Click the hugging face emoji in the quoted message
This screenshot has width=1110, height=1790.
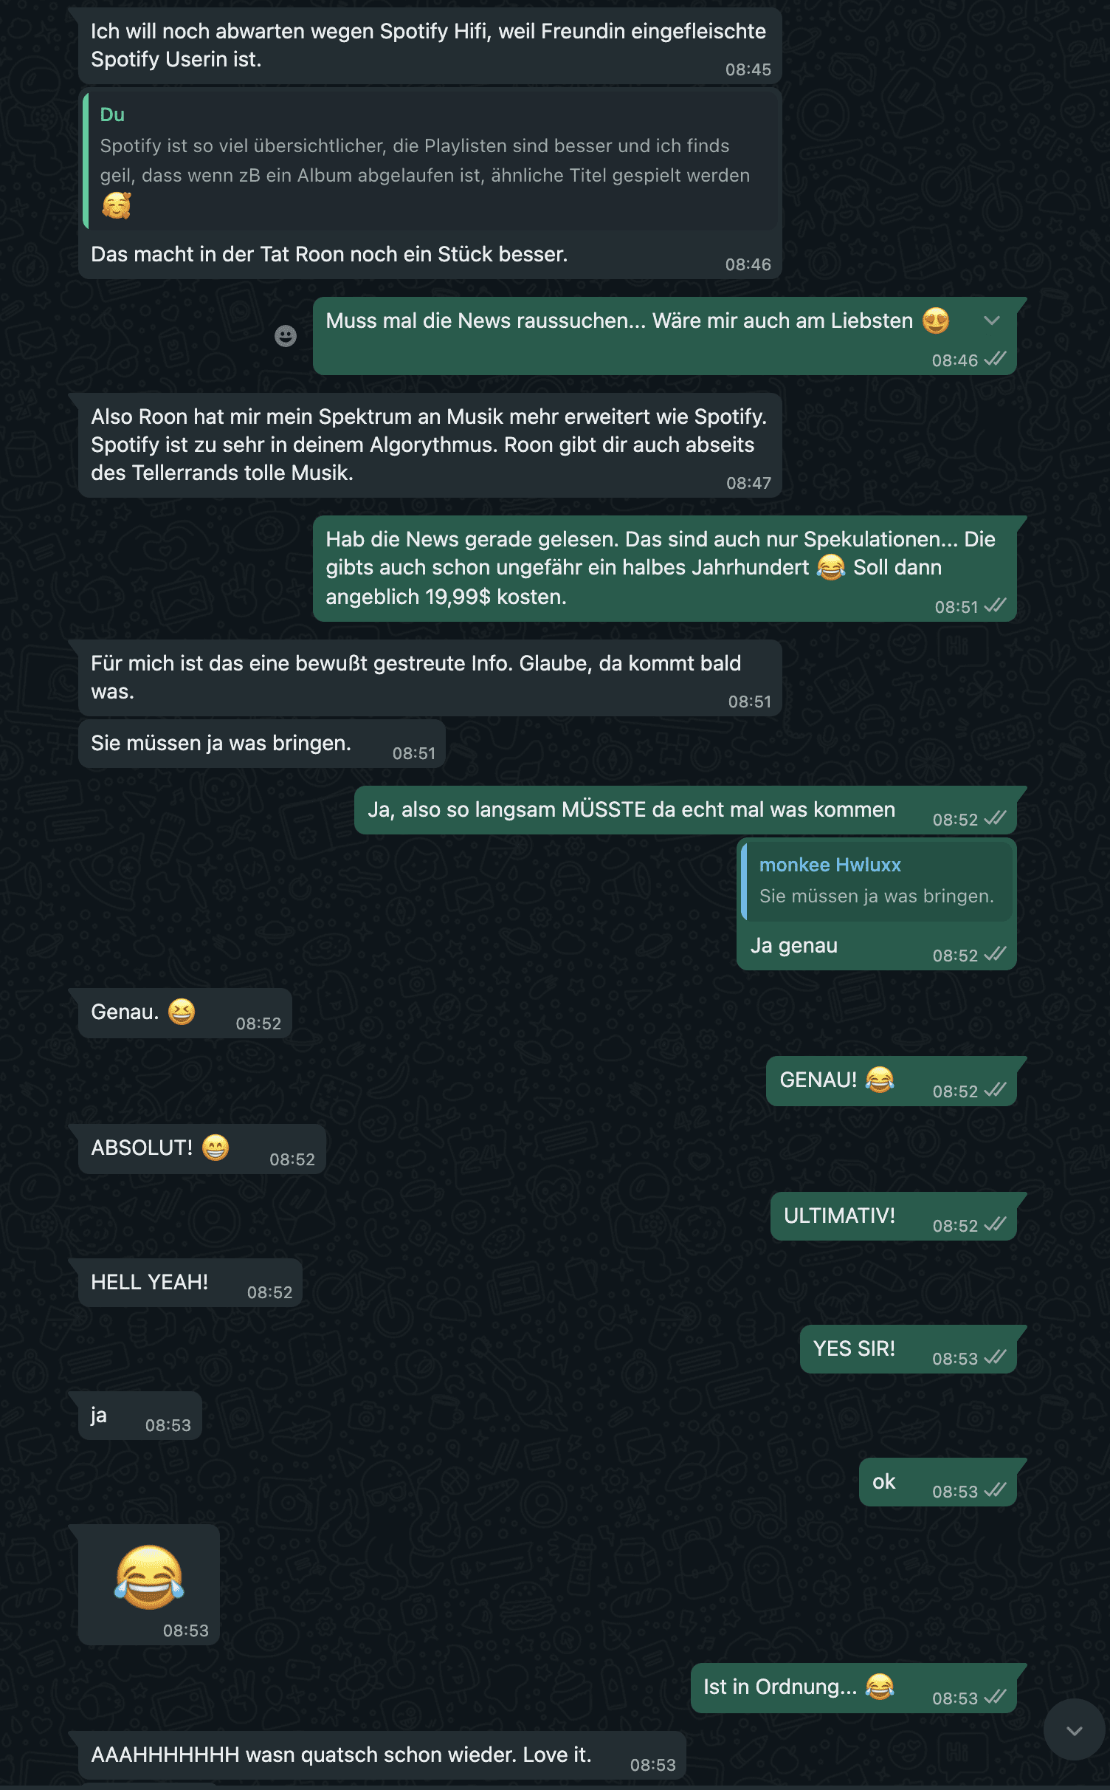(117, 205)
